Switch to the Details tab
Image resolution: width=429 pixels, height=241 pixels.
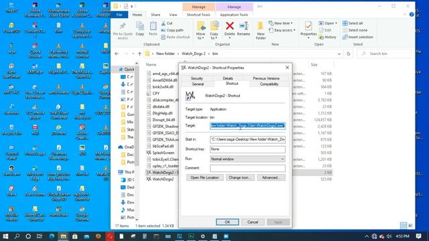tap(228, 78)
